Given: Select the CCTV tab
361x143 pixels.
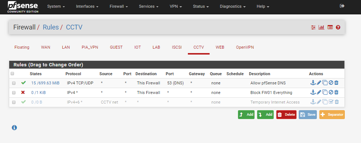Looking at the screenshot, I should pyautogui.click(x=199, y=47).
